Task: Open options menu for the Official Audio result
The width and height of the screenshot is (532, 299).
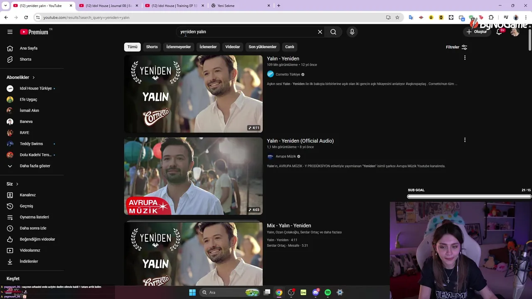Action: [465, 140]
